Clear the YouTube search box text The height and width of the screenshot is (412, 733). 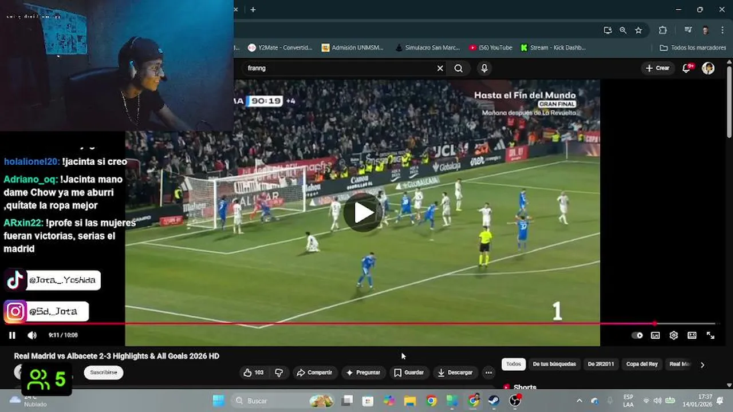coord(440,68)
